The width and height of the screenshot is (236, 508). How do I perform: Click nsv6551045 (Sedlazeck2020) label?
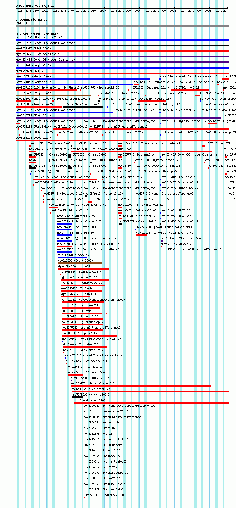coord(165,93)
